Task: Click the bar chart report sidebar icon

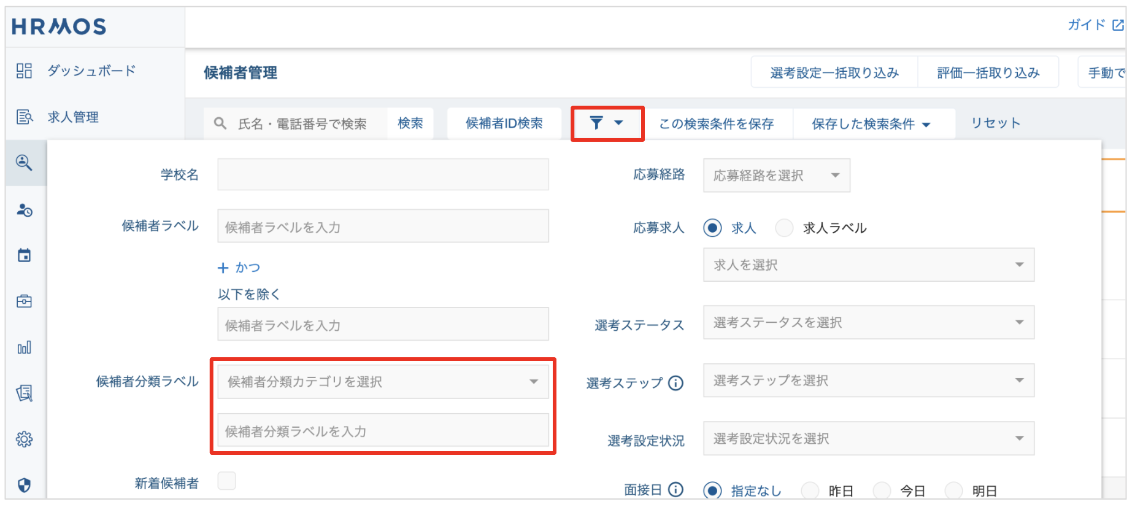Action: (x=25, y=348)
